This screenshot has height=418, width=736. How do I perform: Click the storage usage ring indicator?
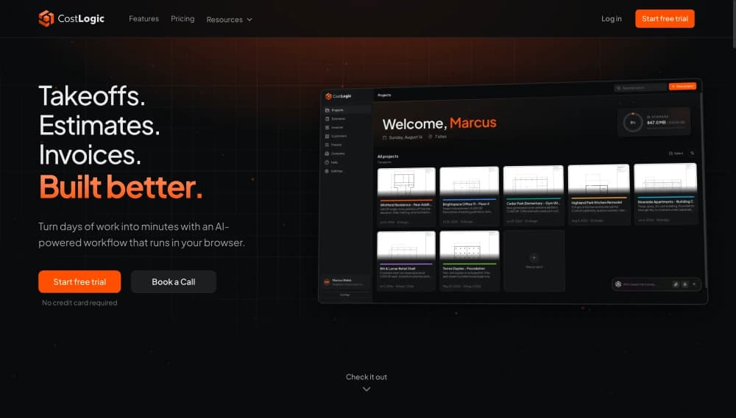click(x=632, y=122)
